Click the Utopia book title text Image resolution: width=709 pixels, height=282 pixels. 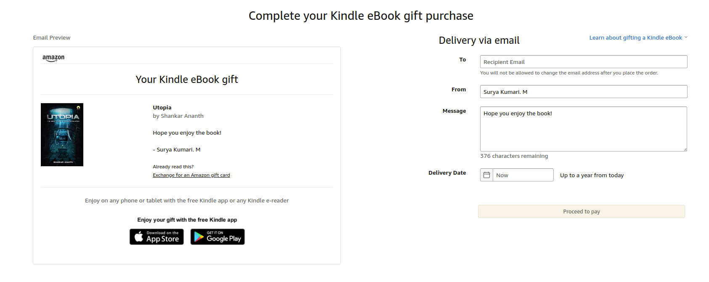coord(162,108)
